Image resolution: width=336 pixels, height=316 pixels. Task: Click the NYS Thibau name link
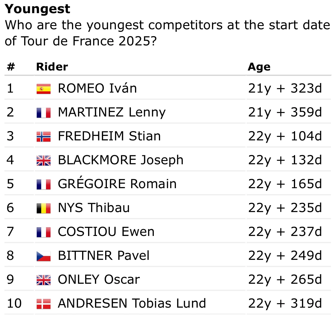(x=94, y=208)
